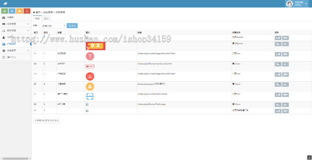
Task: Click the red AD image thumbnail
Action: pyautogui.click(x=89, y=76)
